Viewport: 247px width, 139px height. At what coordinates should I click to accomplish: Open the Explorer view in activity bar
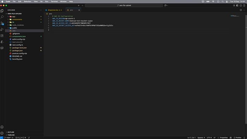click(2, 11)
